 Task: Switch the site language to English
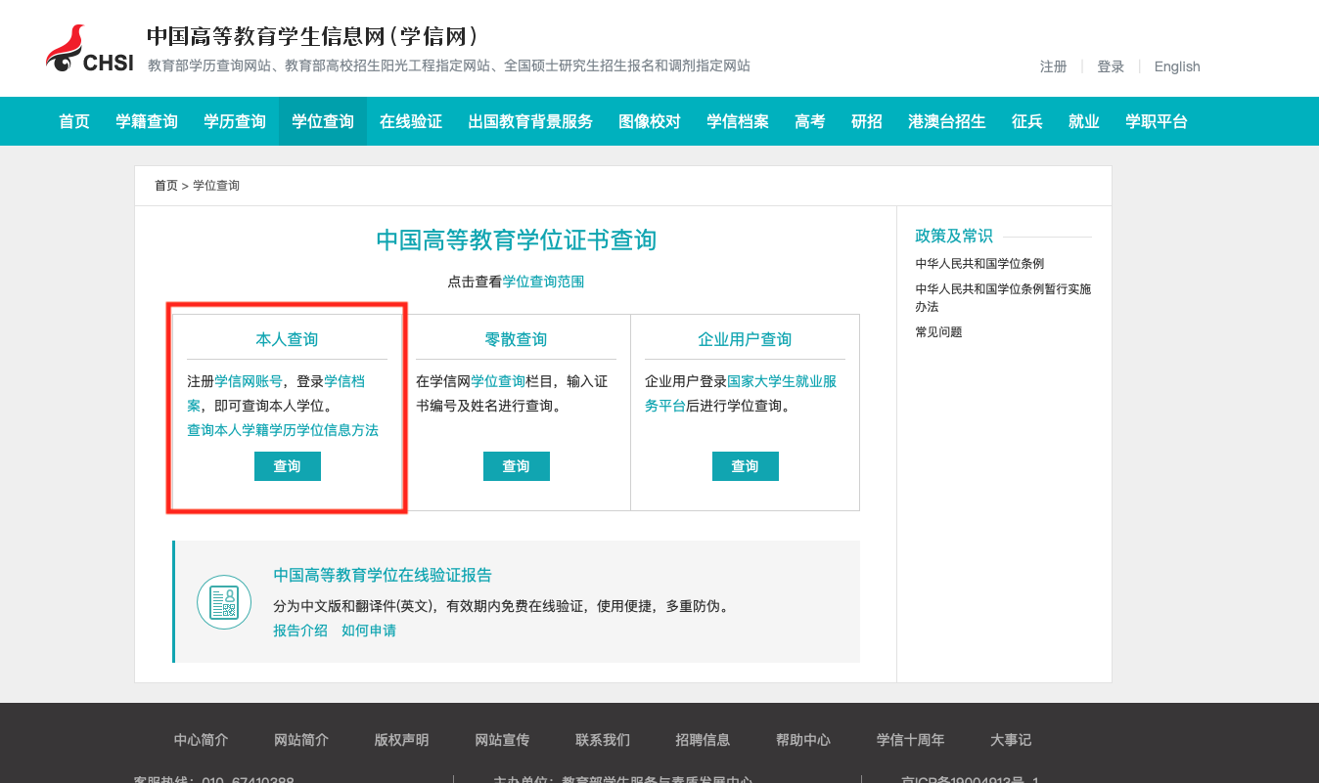click(1176, 66)
